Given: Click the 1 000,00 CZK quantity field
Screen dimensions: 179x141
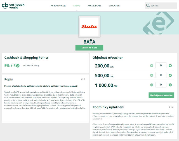Looking at the screenshot, I should pos(161,85).
